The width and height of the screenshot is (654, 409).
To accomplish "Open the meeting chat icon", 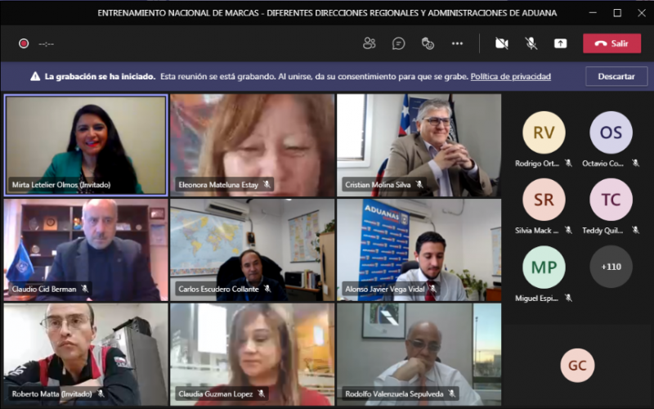I will (398, 43).
